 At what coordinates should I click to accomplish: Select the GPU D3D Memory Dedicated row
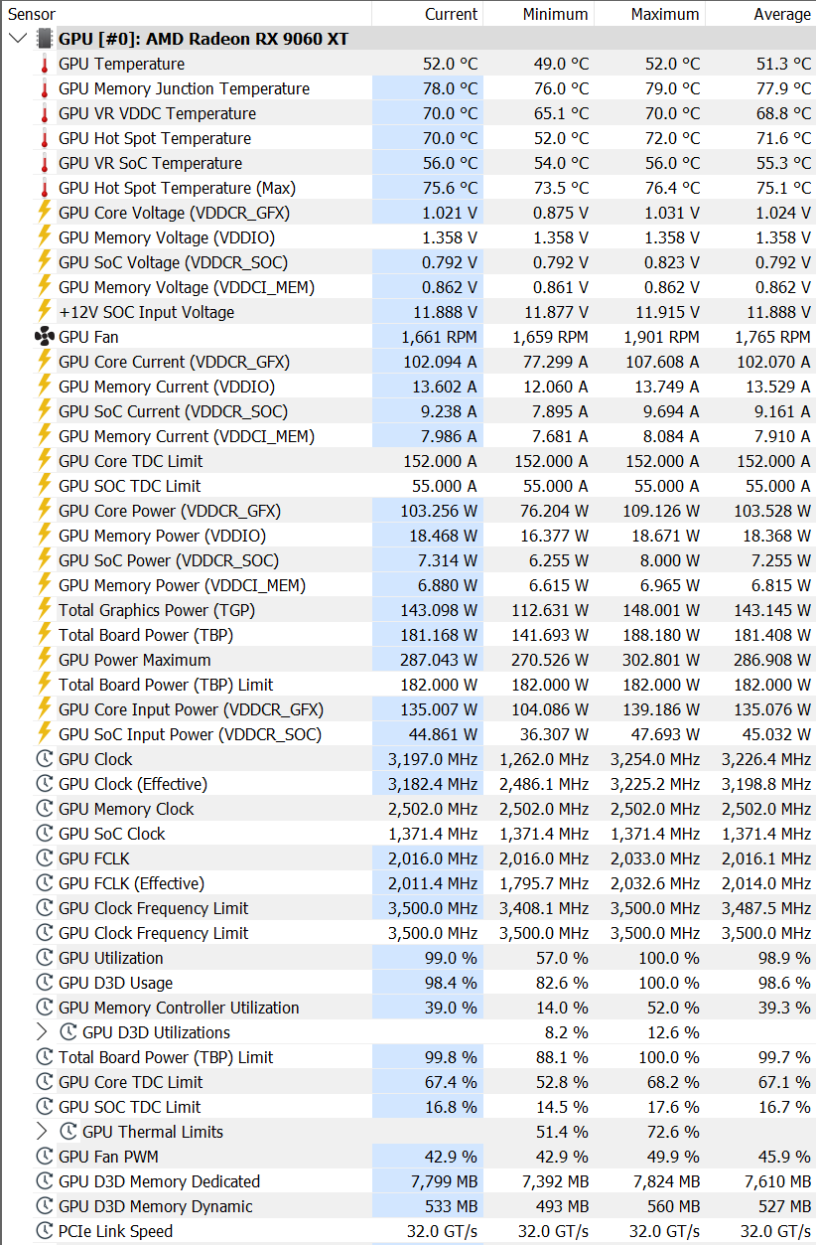408,1181
